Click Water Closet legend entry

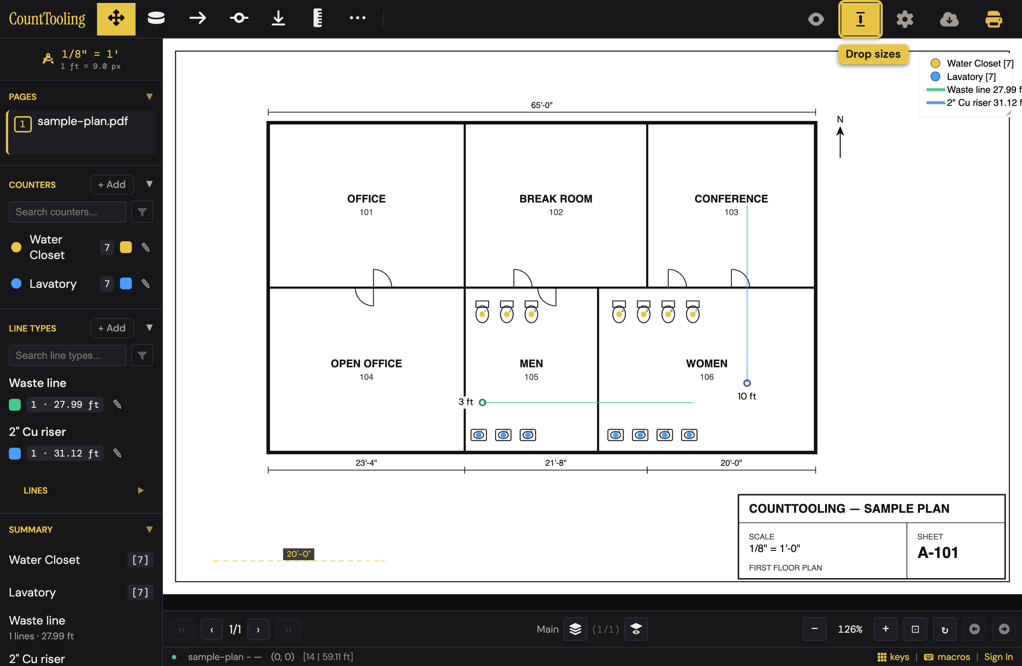coord(972,64)
